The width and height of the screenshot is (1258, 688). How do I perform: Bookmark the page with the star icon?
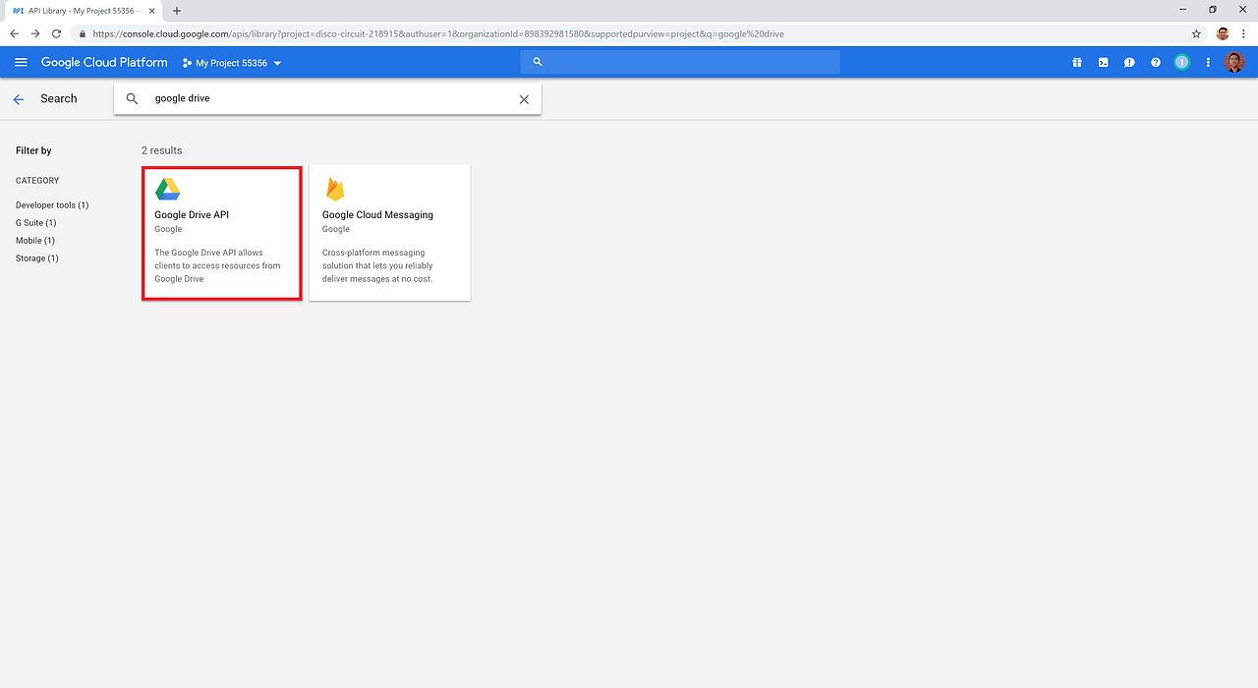pos(1196,32)
